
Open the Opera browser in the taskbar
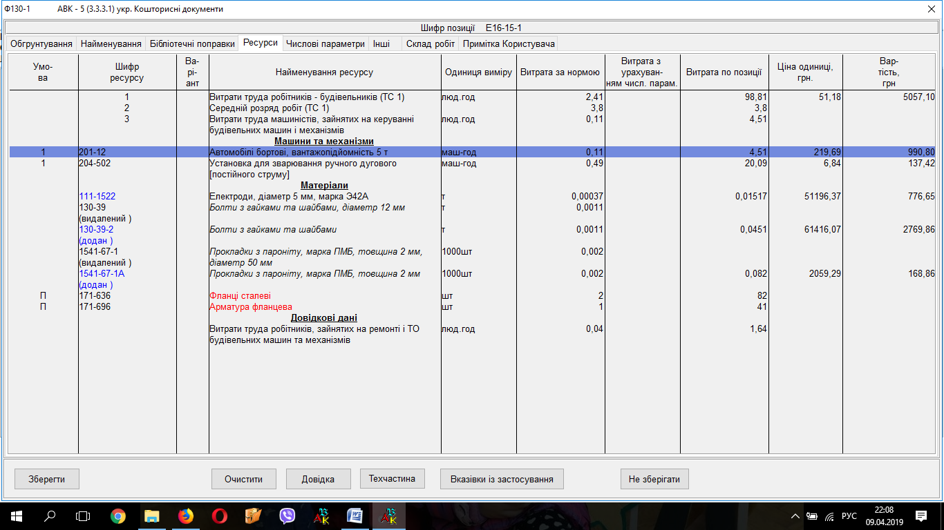coord(219,516)
